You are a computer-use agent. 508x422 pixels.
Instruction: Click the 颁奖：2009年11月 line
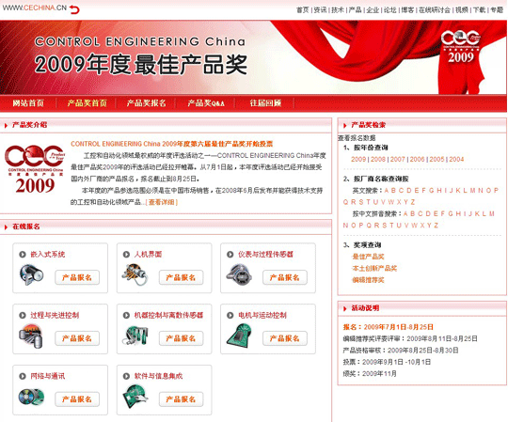(x=370, y=373)
